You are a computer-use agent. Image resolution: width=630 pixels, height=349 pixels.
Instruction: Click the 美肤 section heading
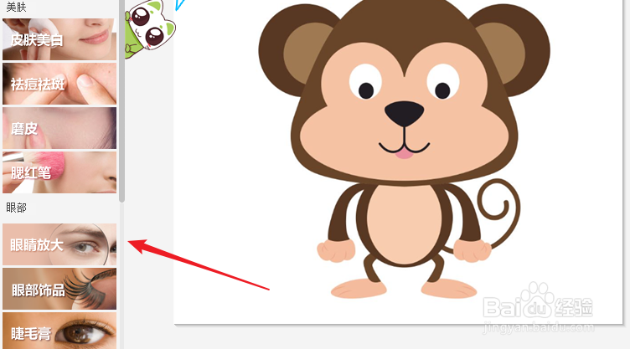tap(16, 7)
